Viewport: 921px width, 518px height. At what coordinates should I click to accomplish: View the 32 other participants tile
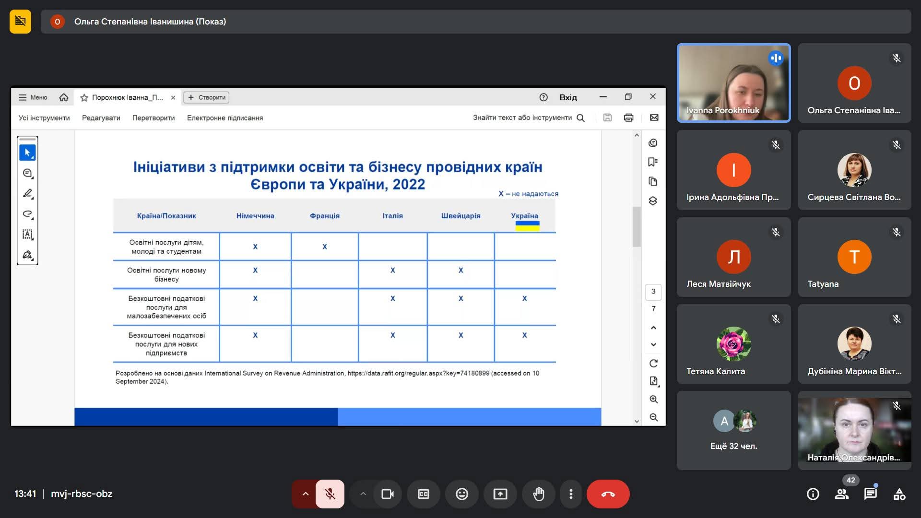coord(733,430)
